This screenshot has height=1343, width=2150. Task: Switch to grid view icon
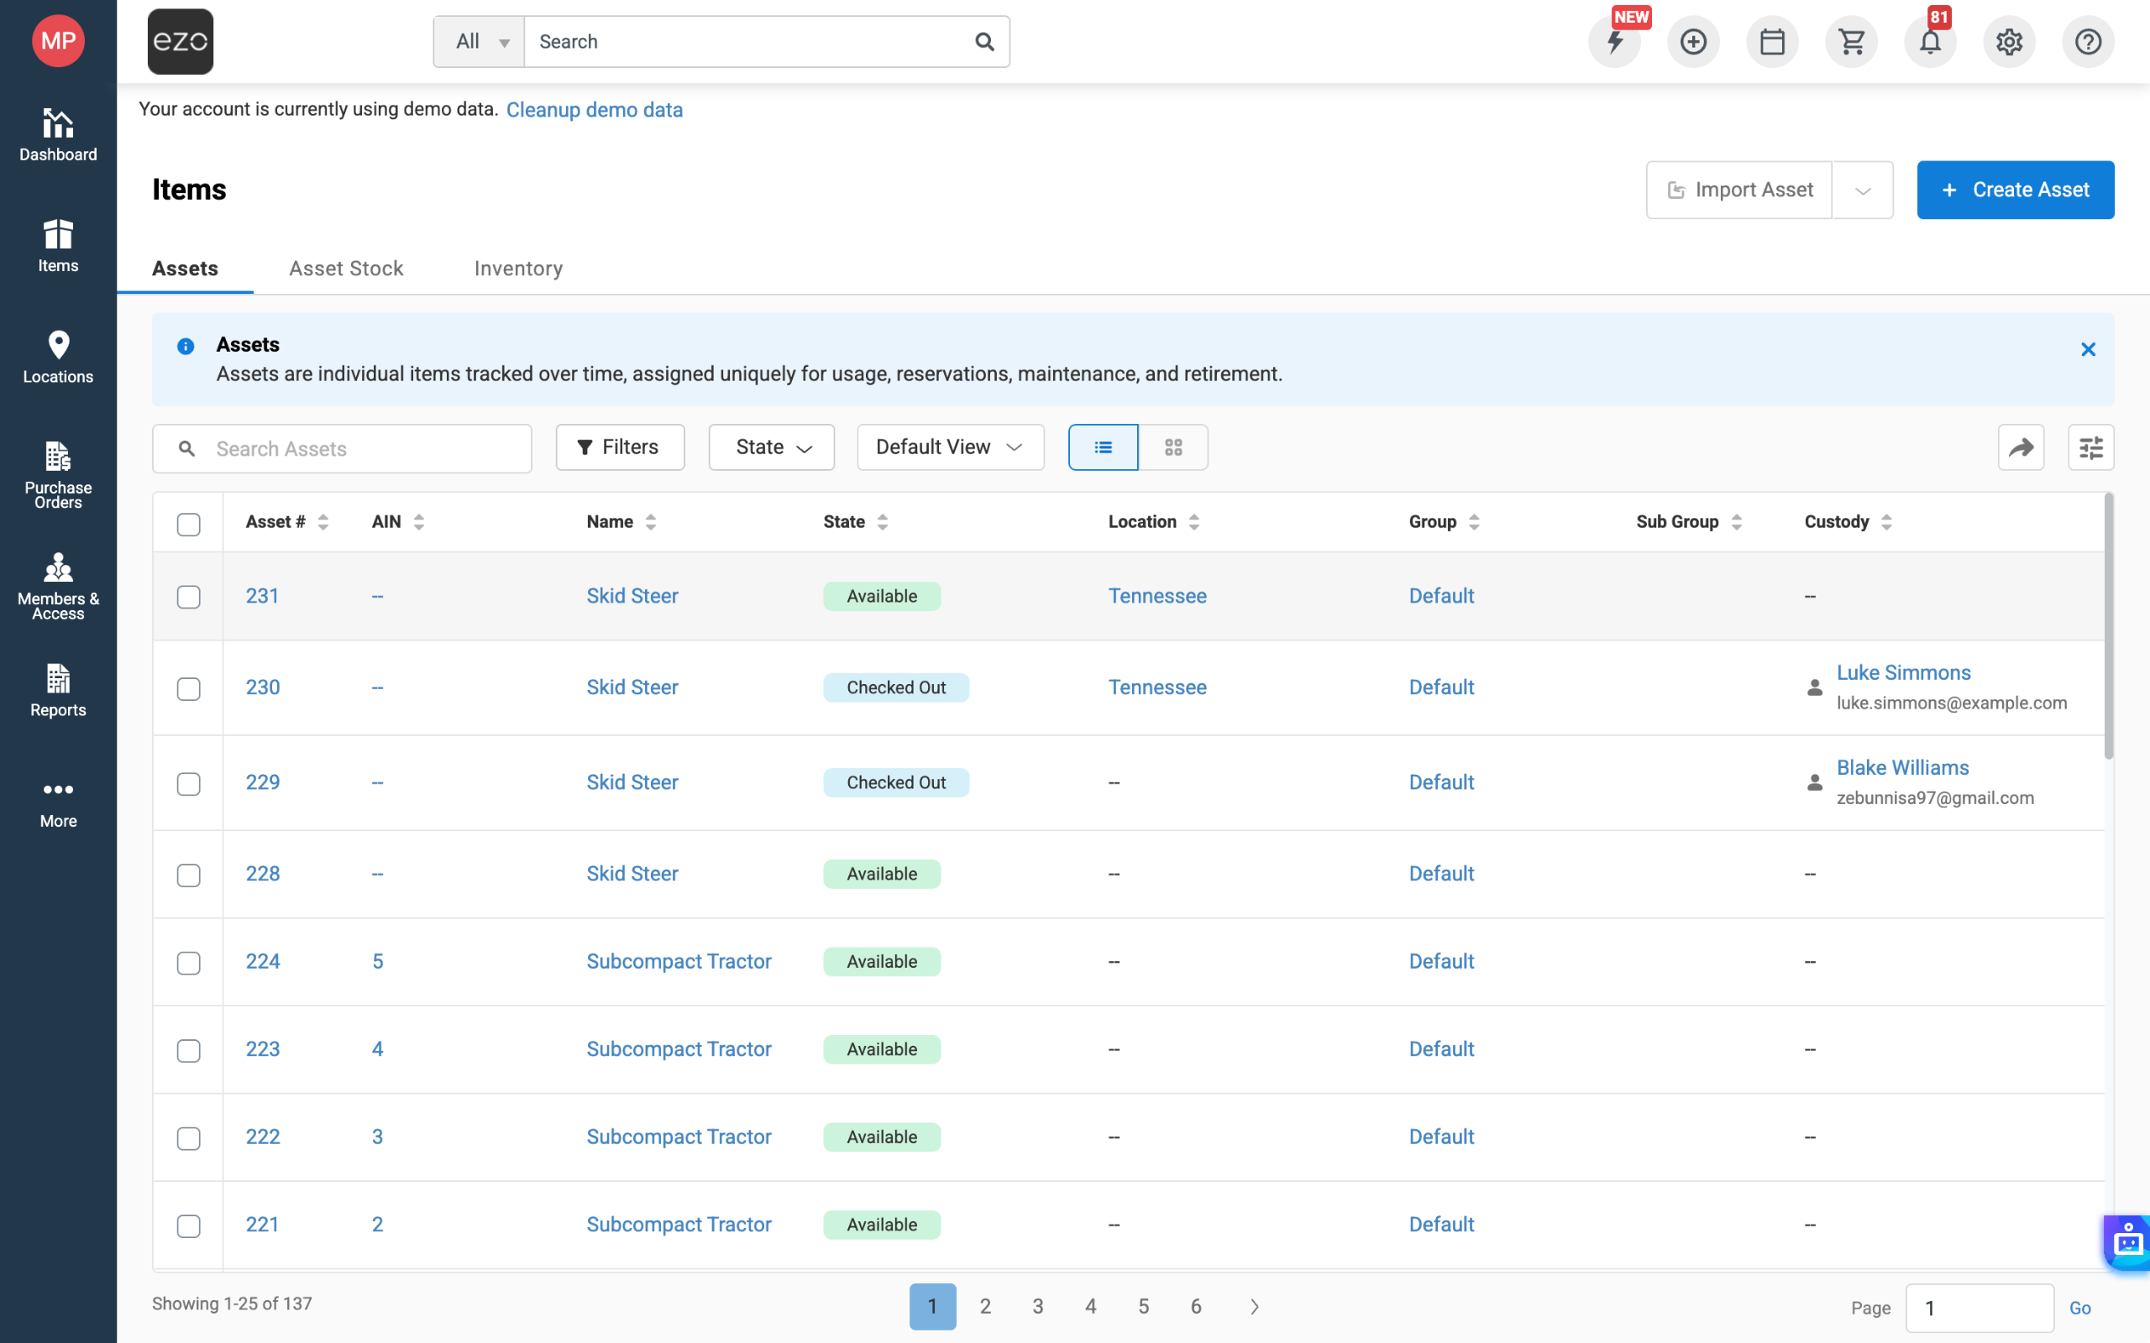[1172, 447]
